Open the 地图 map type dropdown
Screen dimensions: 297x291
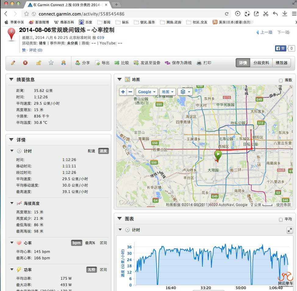(x=167, y=92)
